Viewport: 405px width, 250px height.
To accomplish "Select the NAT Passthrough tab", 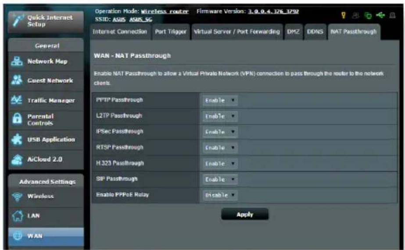I will [x=354, y=32].
